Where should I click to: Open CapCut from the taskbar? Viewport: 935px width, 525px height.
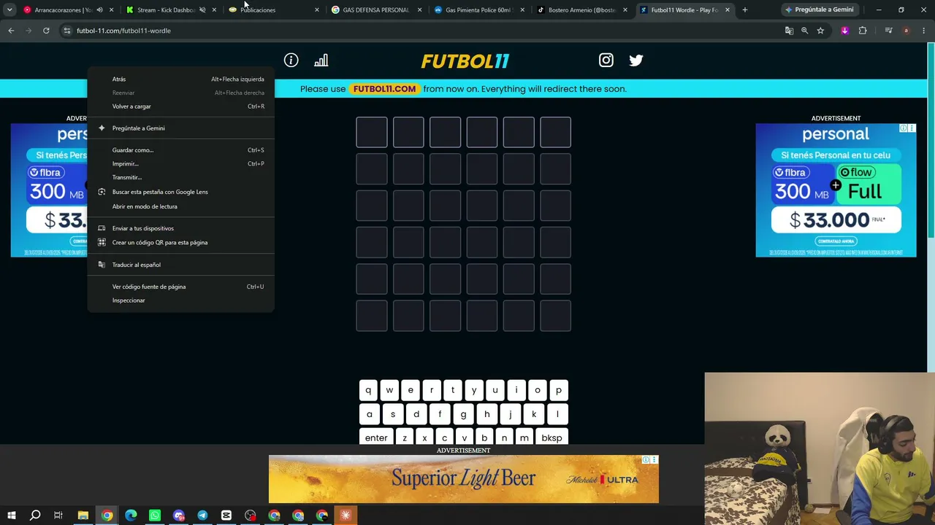pos(226,516)
